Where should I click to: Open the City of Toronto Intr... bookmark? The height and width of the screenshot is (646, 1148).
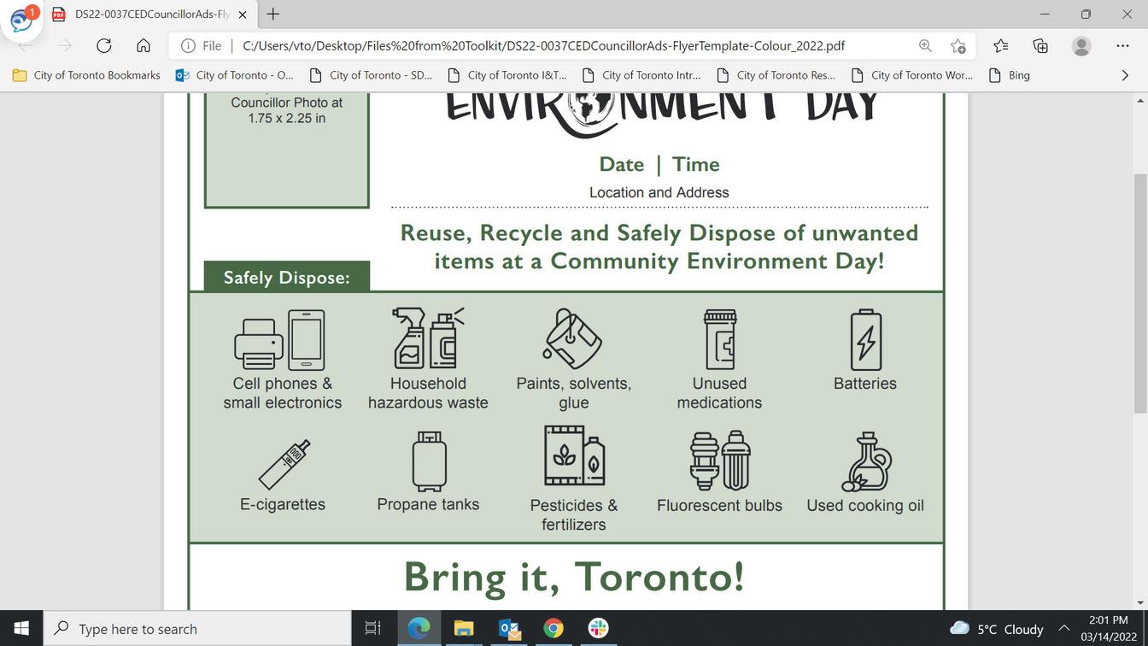pyautogui.click(x=641, y=75)
